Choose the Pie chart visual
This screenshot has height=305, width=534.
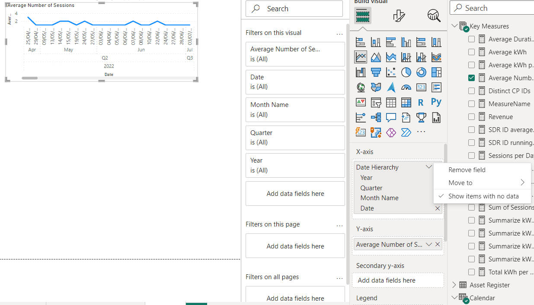[x=406, y=72]
